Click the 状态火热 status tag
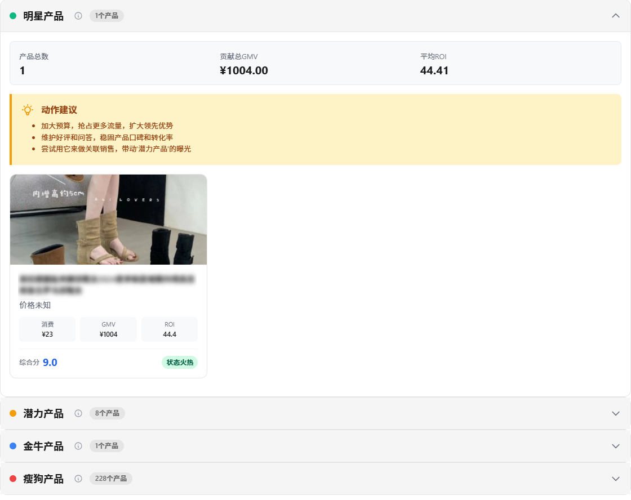This screenshot has width=631, height=500. pyautogui.click(x=180, y=362)
